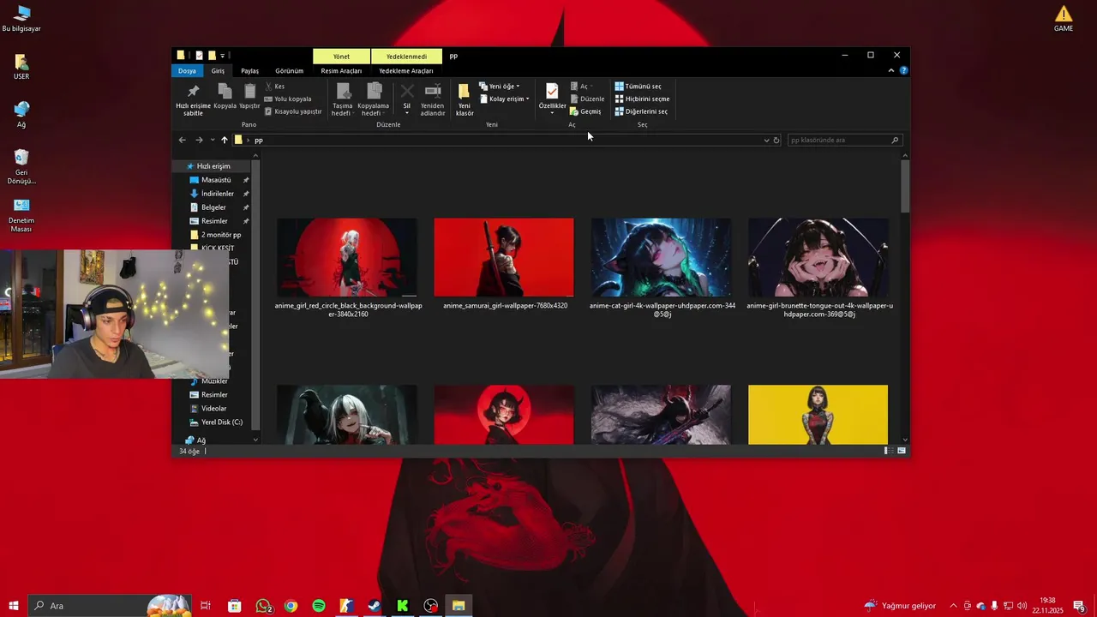
Task: Click the file list vertical scrollbar
Action: pos(905,186)
